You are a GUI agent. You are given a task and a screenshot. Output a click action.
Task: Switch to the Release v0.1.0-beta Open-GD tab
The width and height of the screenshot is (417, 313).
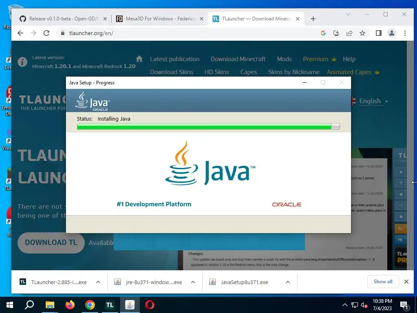(63, 19)
